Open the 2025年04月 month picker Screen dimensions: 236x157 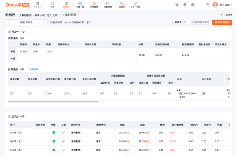26,22
